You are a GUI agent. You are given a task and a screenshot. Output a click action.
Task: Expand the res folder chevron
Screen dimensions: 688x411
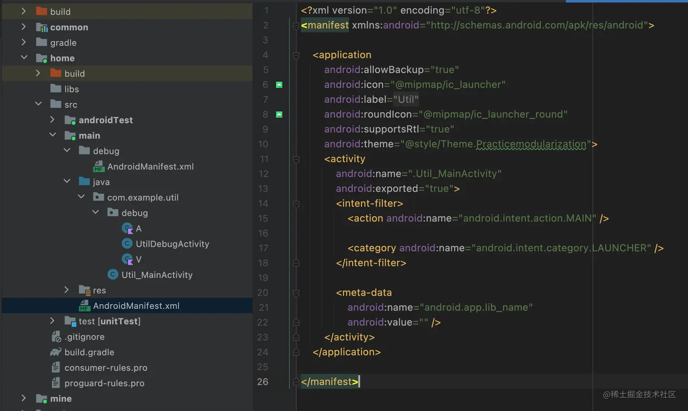coord(67,289)
